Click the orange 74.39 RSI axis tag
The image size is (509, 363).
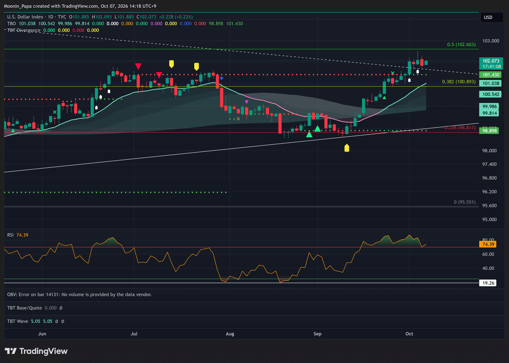click(x=488, y=244)
